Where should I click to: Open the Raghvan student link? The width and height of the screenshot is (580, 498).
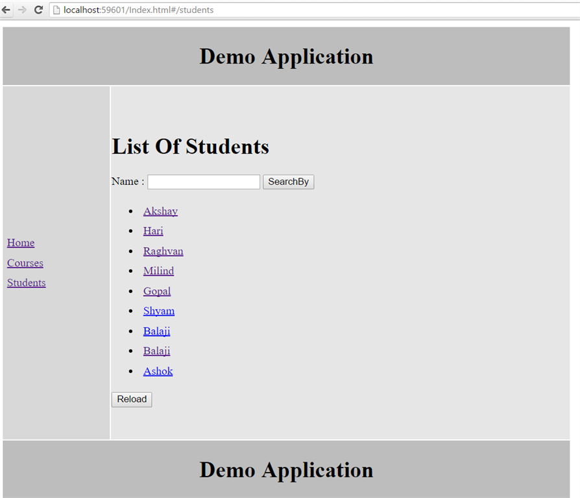point(163,251)
